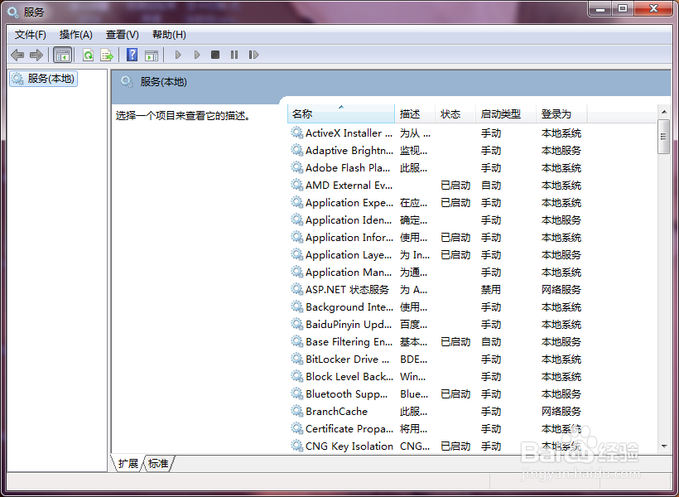Toggle the show/hide action pane icon
This screenshot has height=497, width=679.
tap(152, 55)
